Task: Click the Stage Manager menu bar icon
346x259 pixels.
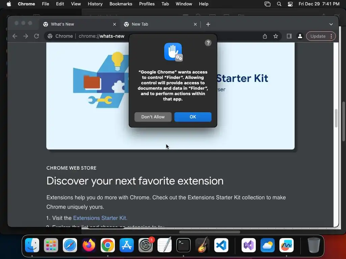Action: [267, 4]
